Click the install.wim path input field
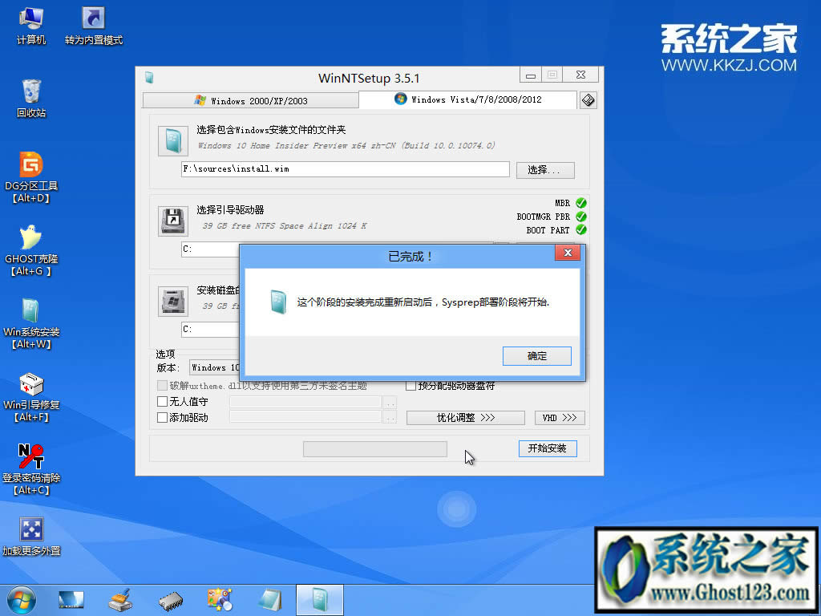Viewport: 821px width, 616px height. 344,168
